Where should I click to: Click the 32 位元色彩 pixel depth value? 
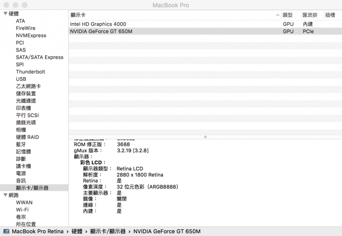click(148, 187)
